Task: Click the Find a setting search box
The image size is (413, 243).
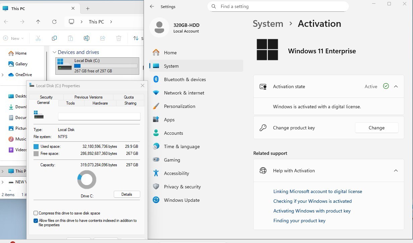Action: click(278, 6)
